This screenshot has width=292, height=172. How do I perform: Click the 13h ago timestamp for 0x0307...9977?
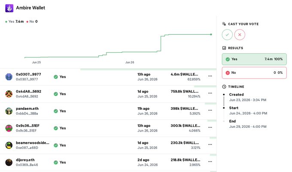[x=144, y=74]
